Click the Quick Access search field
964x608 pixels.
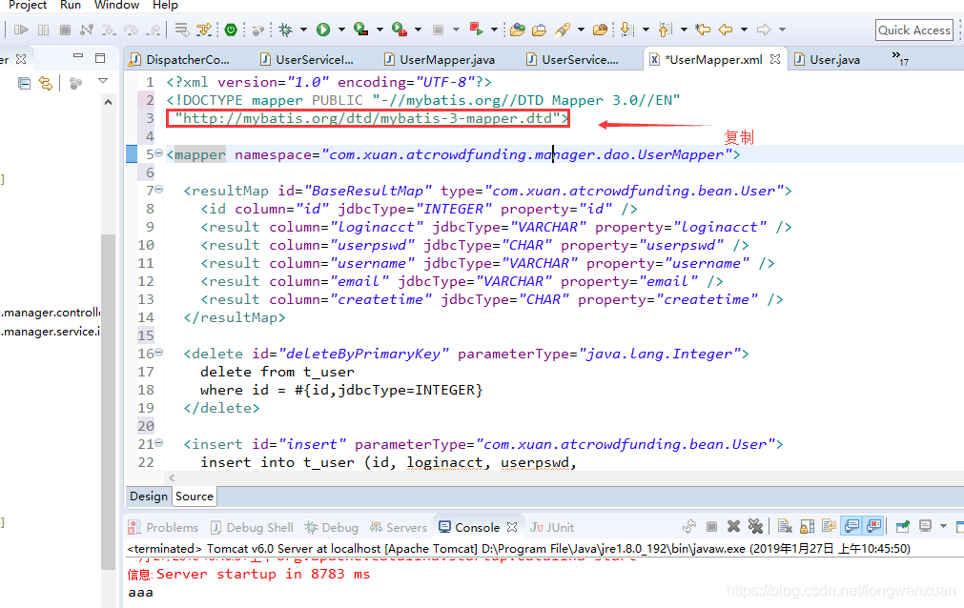click(x=914, y=30)
